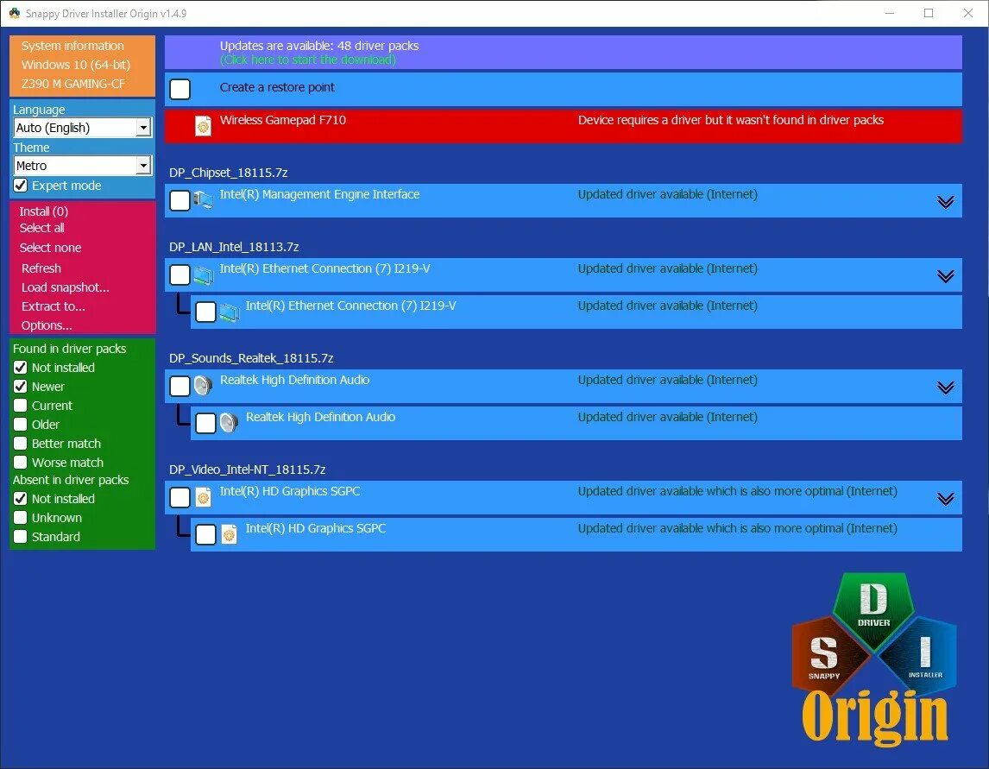Image resolution: width=989 pixels, height=769 pixels.
Task: Disable Expert mode checkbox
Action: tap(20, 186)
